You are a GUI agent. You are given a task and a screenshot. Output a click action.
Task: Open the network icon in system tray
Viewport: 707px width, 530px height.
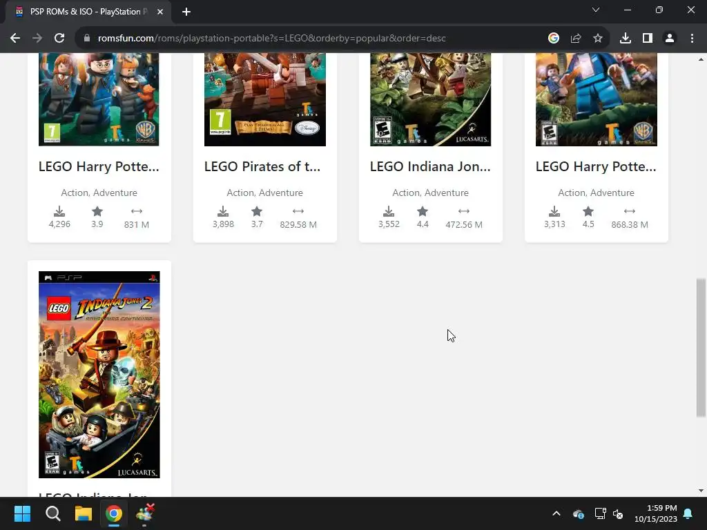(x=600, y=513)
